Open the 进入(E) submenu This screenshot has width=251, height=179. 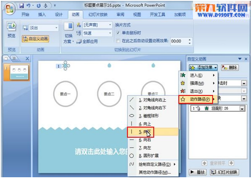point(198,75)
